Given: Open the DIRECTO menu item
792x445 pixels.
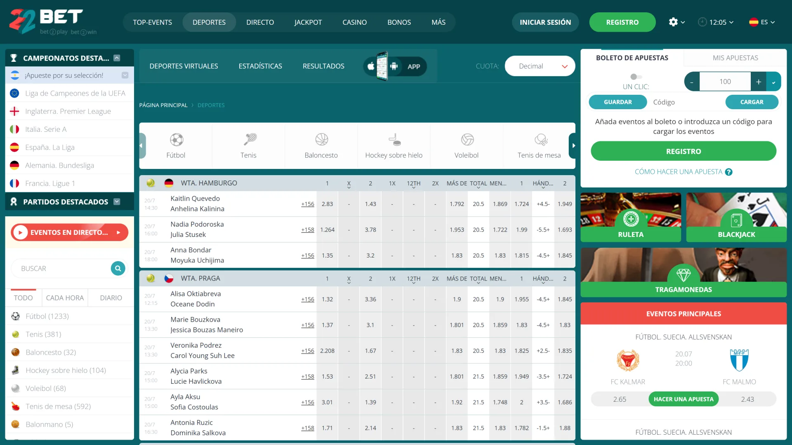Looking at the screenshot, I should (x=260, y=22).
